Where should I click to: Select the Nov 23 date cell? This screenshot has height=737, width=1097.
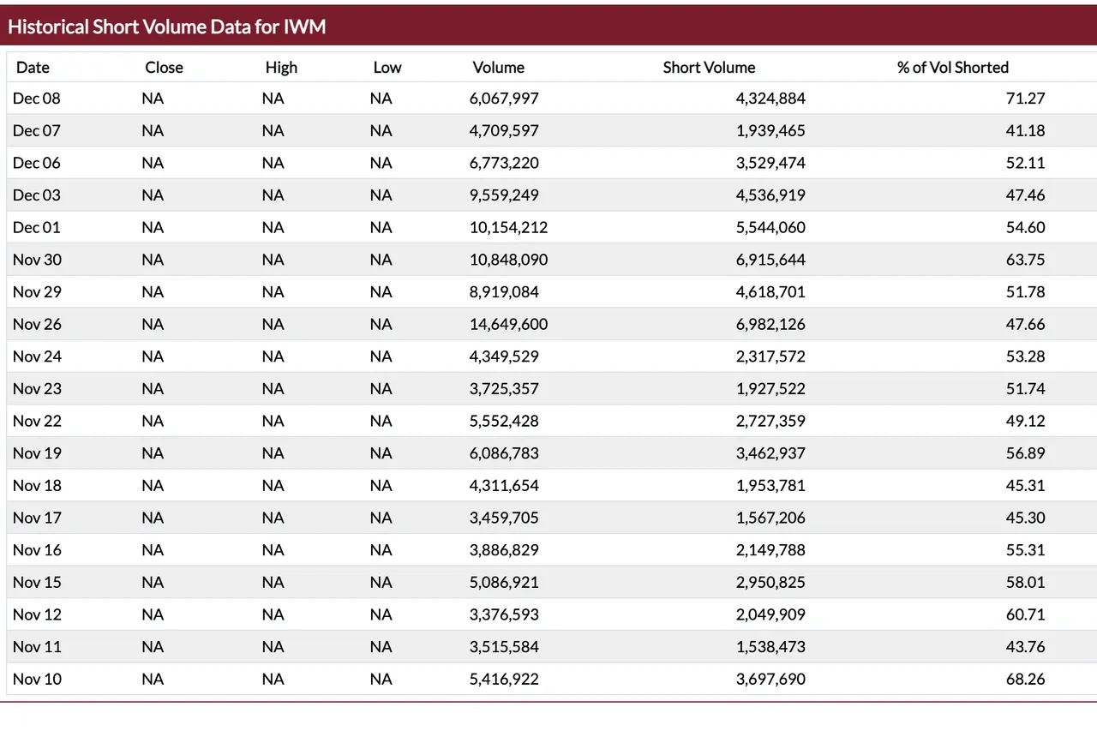tap(38, 389)
